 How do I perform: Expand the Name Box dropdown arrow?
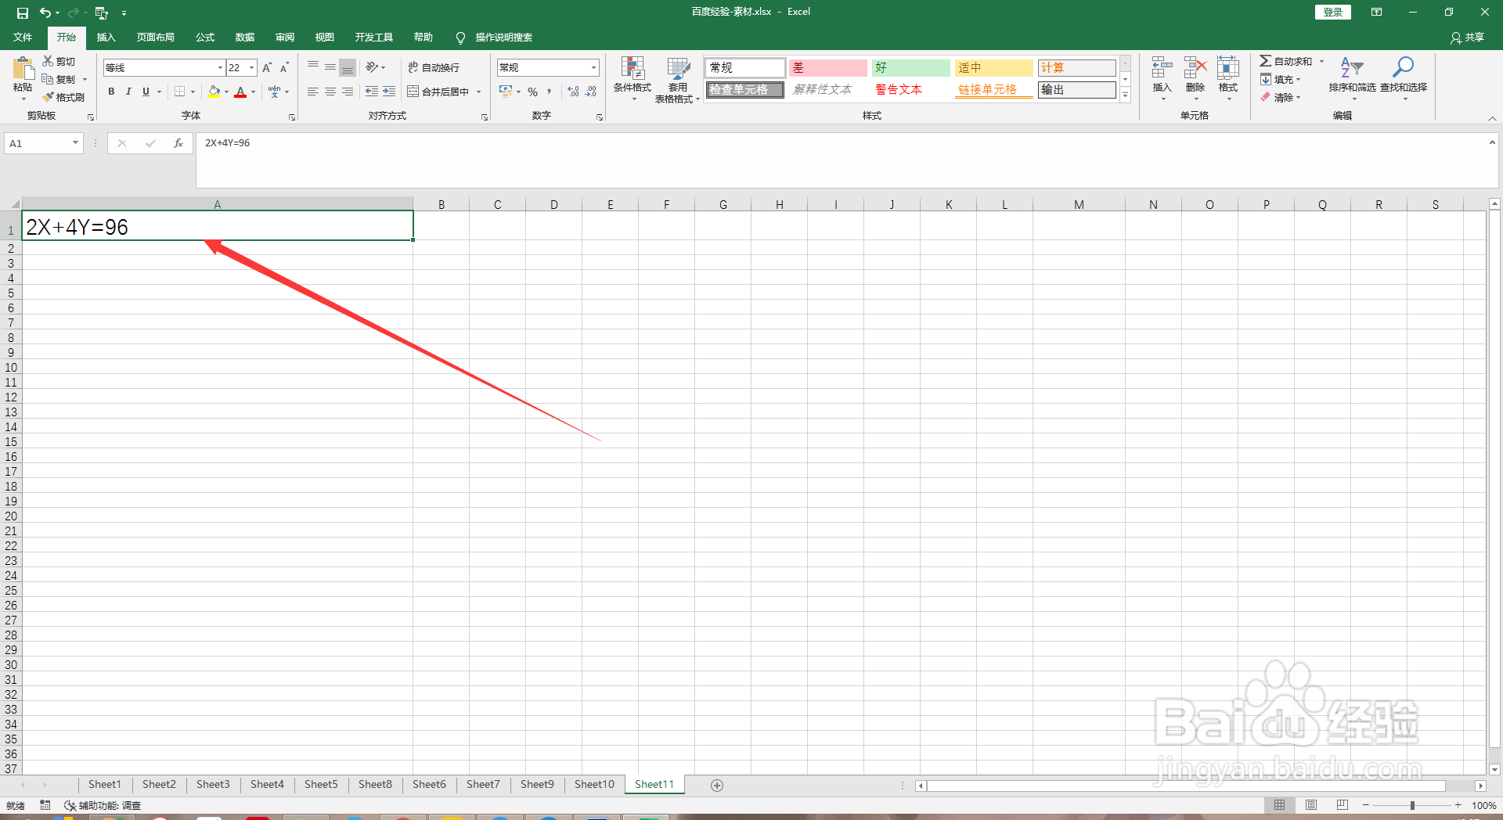pos(75,143)
